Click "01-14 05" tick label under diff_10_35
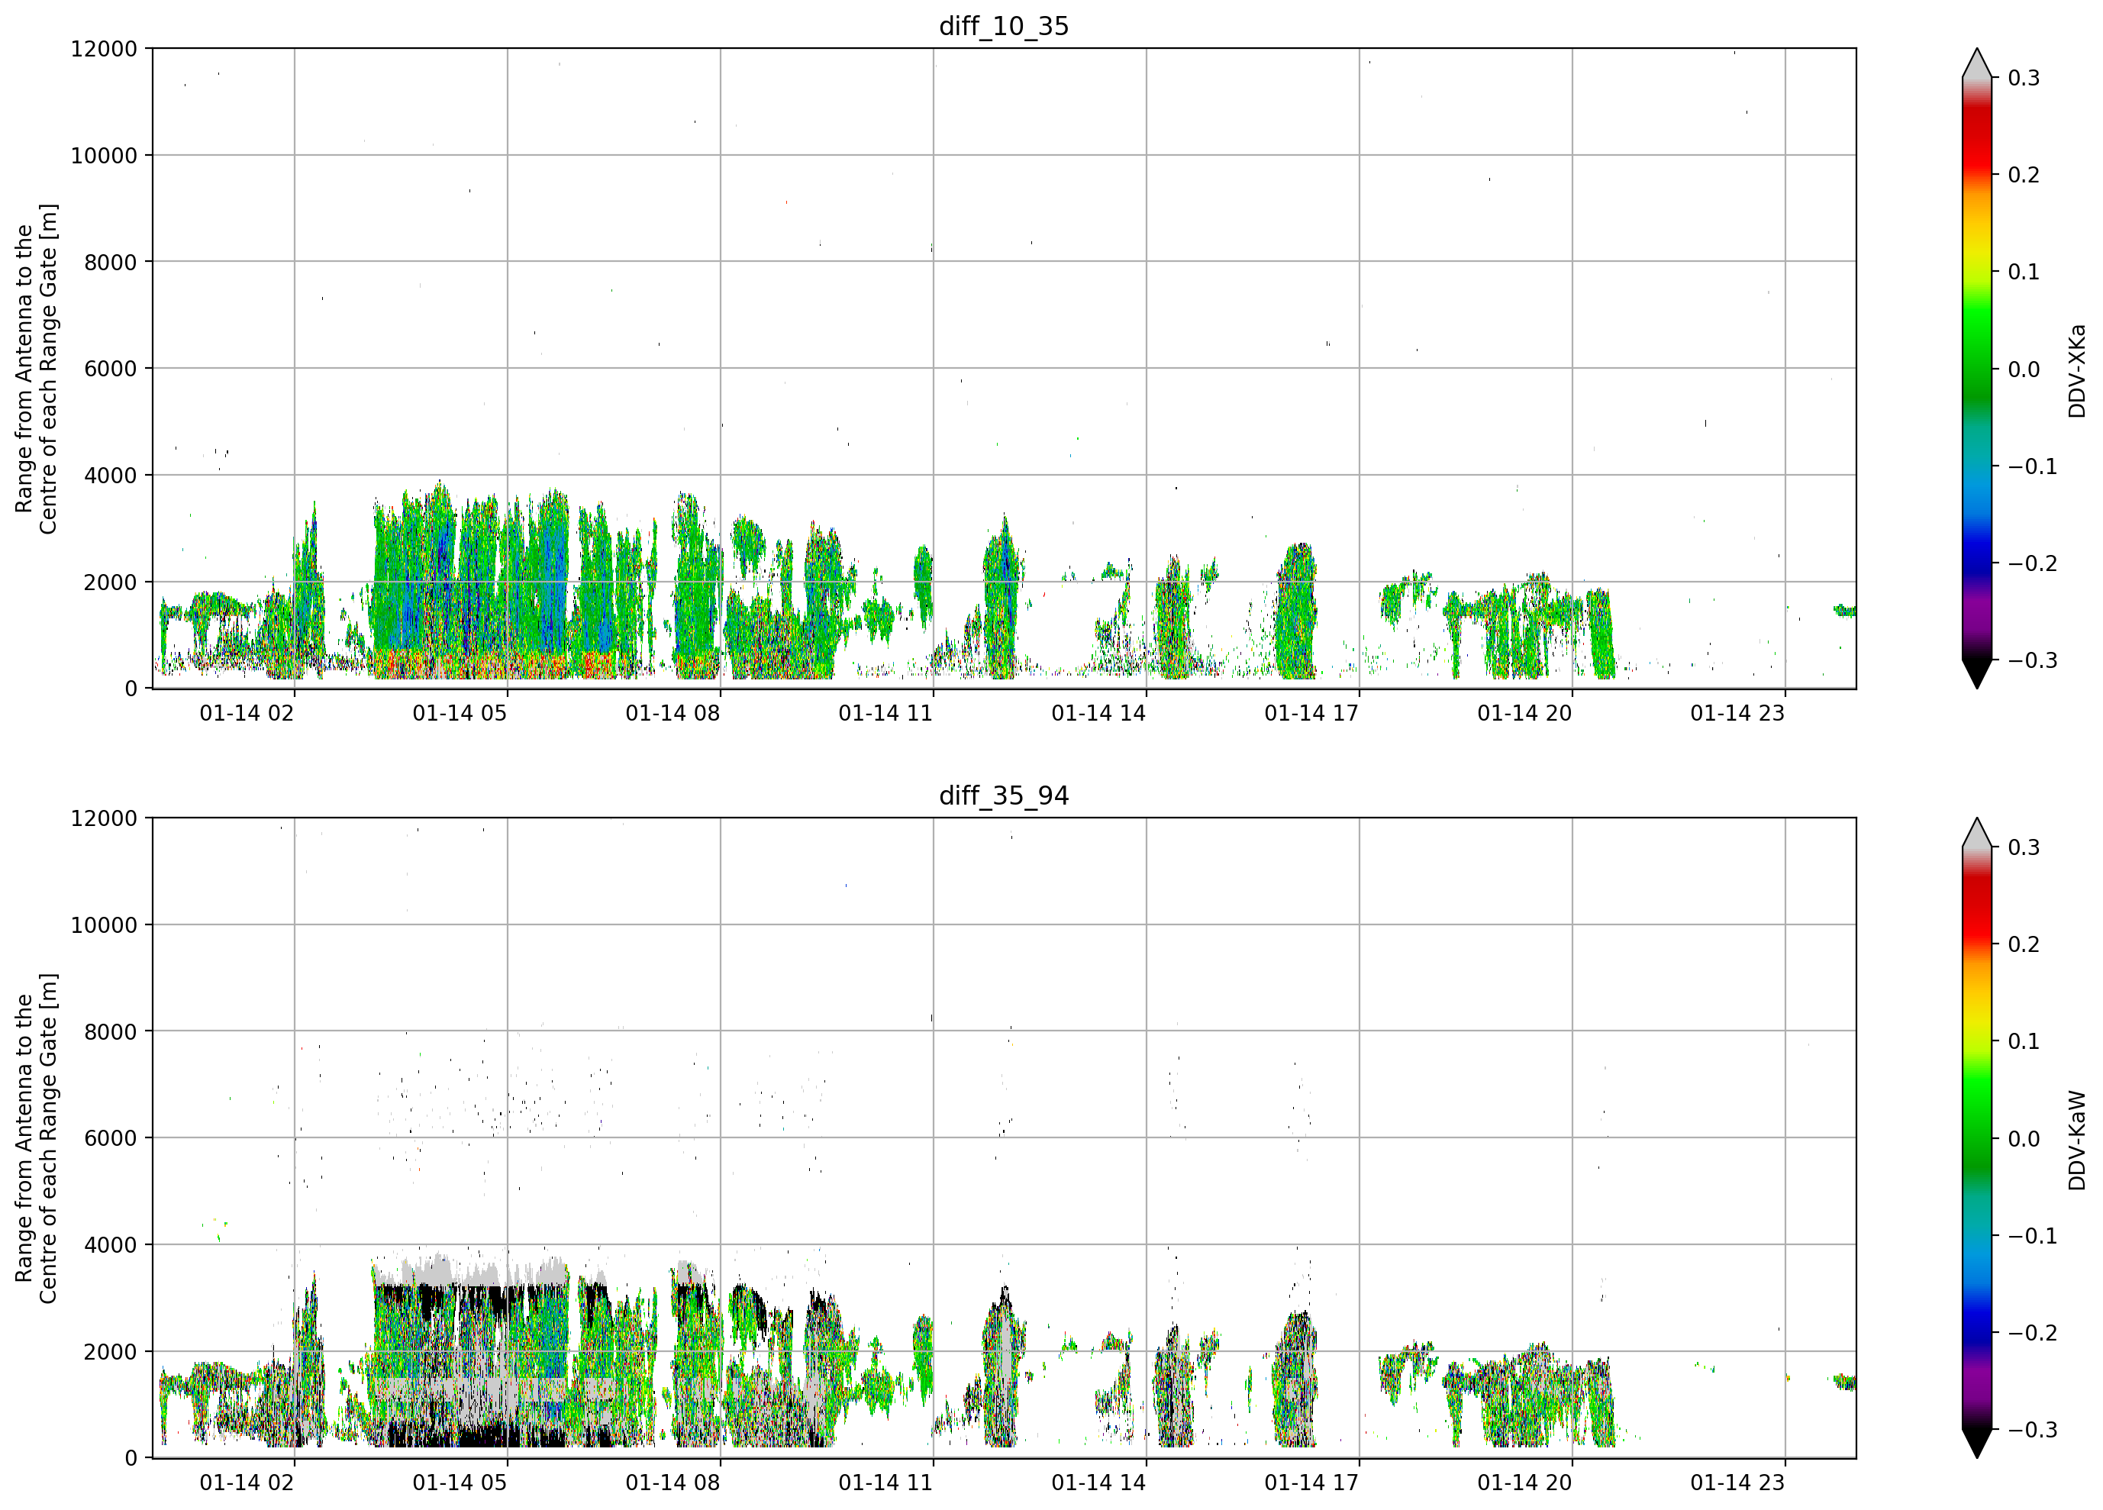 click(x=460, y=713)
